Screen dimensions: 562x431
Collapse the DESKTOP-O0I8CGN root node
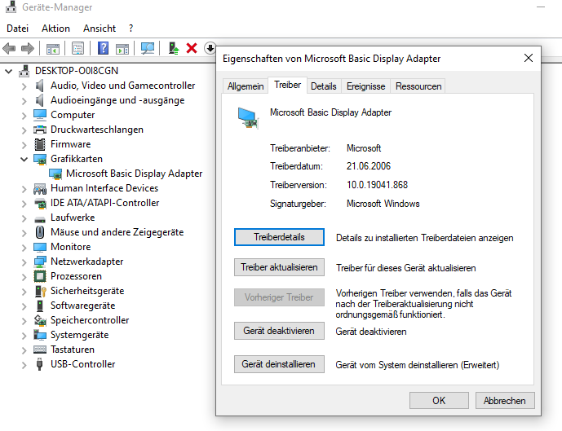(x=8, y=71)
